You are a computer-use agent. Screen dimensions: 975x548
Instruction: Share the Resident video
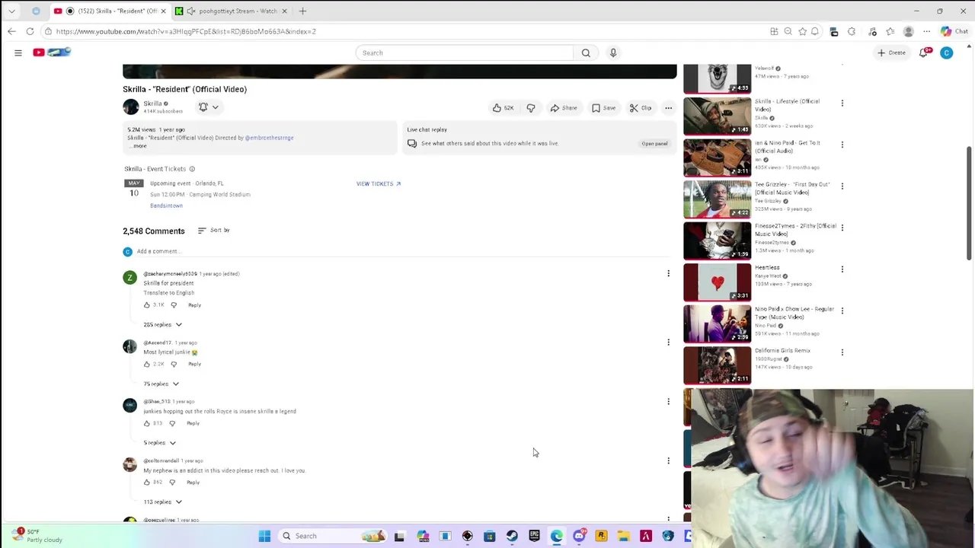pyautogui.click(x=564, y=108)
